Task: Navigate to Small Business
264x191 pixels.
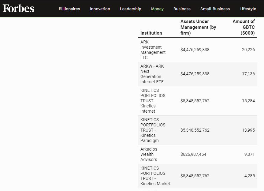Action: (x=215, y=9)
